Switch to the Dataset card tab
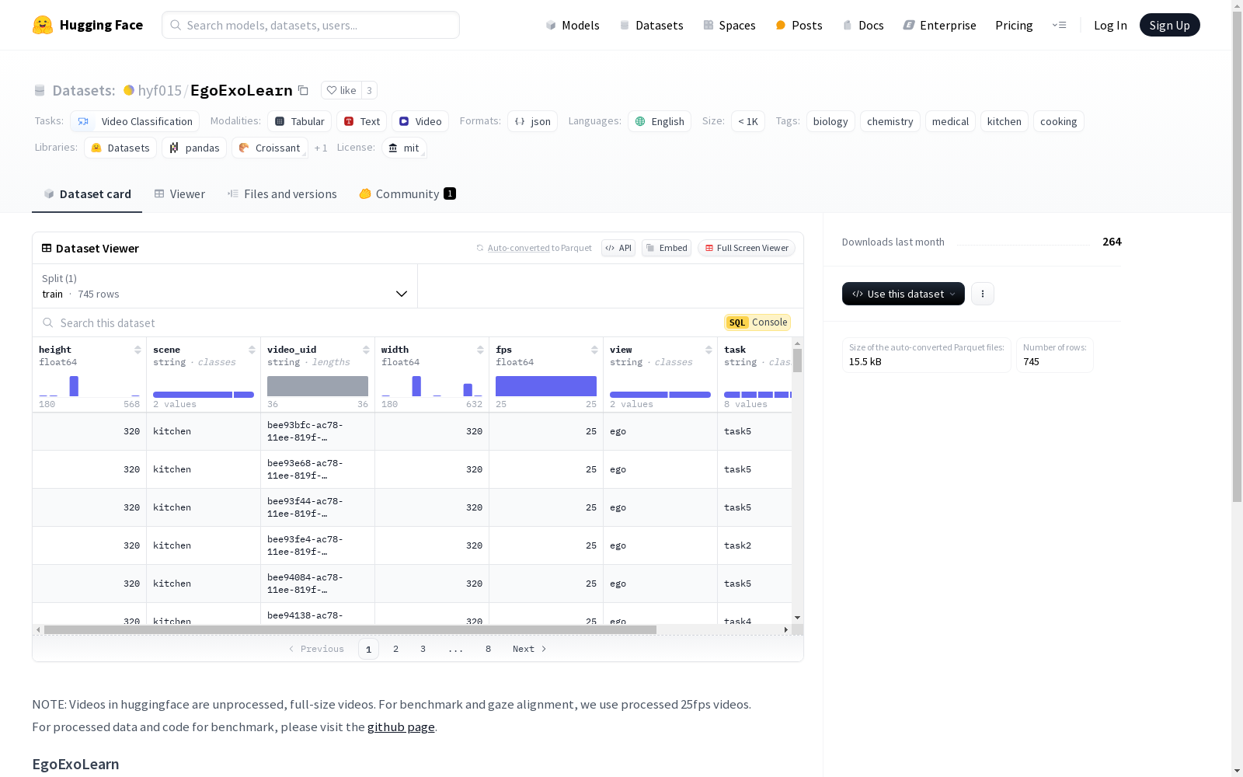Screen dimensions: 1243x777 tap(87, 194)
